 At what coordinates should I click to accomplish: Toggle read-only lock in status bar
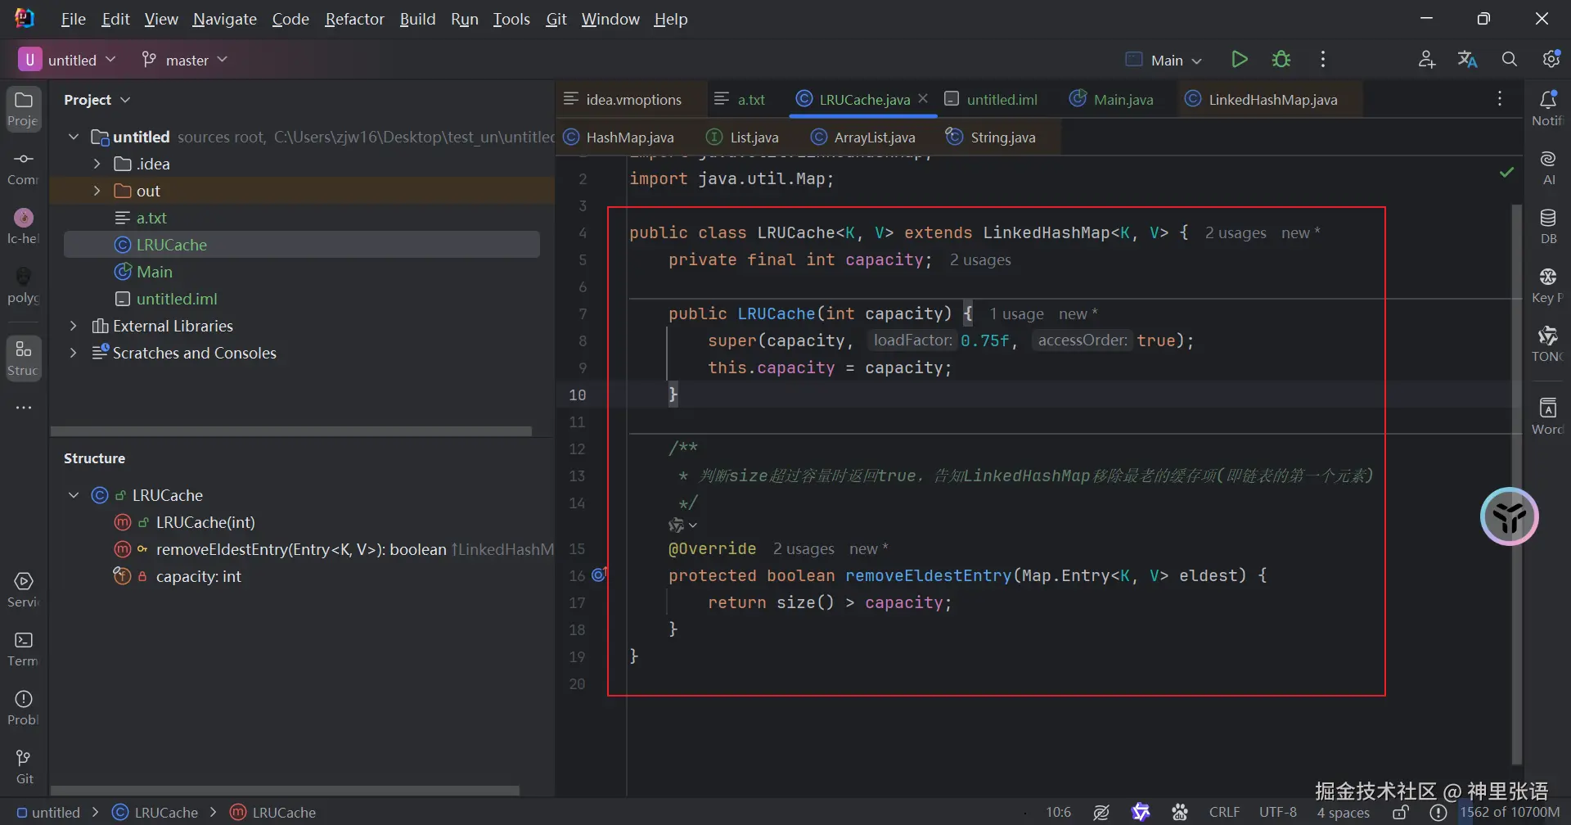point(1401,813)
